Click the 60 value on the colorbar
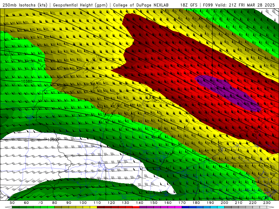Screen dimensions: 279x209 pyautogui.click(x=27, y=203)
